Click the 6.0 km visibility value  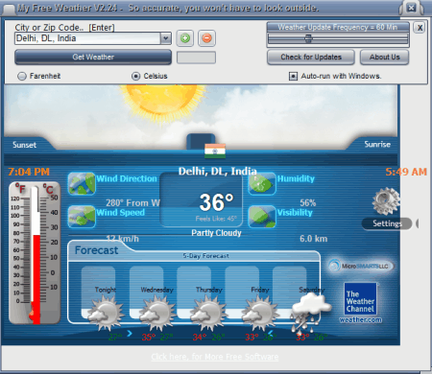click(314, 239)
